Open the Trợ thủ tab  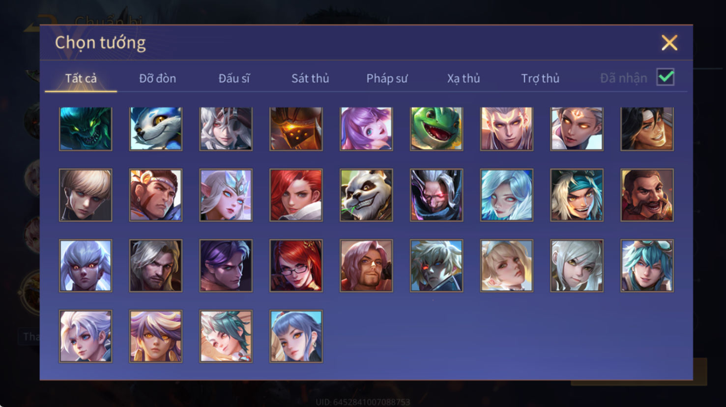(540, 78)
